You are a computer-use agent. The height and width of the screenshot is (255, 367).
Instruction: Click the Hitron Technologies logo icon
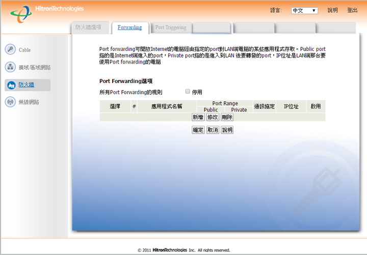(21, 14)
